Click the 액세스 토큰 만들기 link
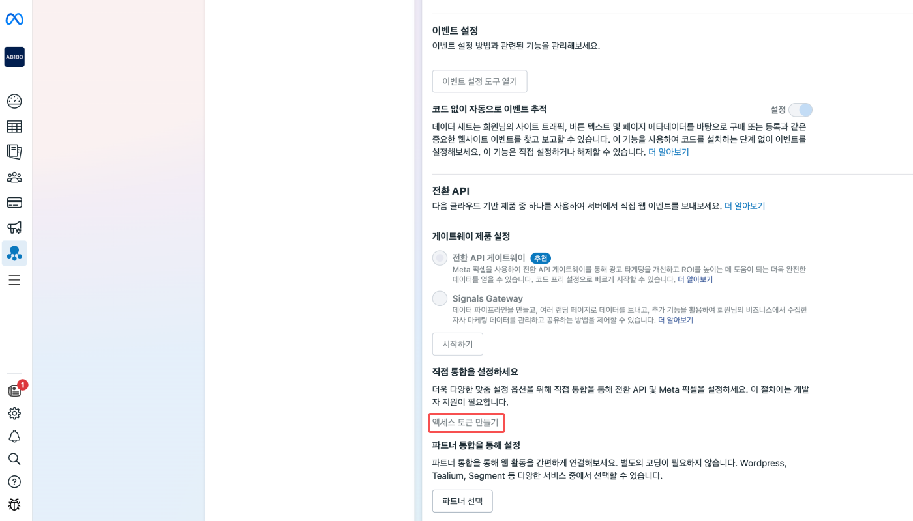This screenshot has width=913, height=521. (466, 423)
